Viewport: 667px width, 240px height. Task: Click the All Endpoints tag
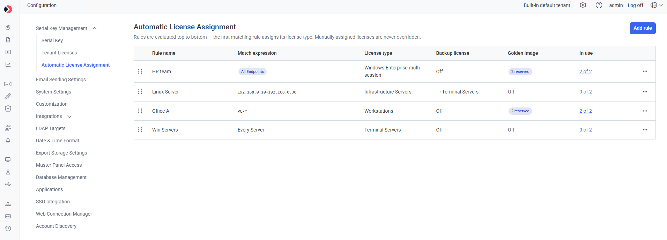click(x=252, y=72)
